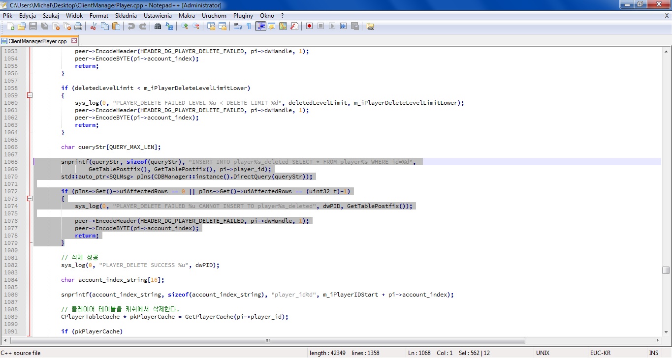Open the Widok menu
Image resolution: width=672 pixels, height=358 pixels.
coord(74,16)
